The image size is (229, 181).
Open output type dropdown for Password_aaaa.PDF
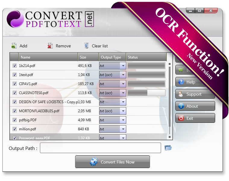[x=123, y=138]
